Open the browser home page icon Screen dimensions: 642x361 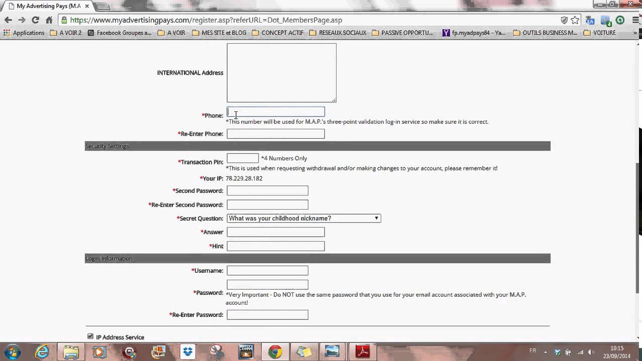49,20
